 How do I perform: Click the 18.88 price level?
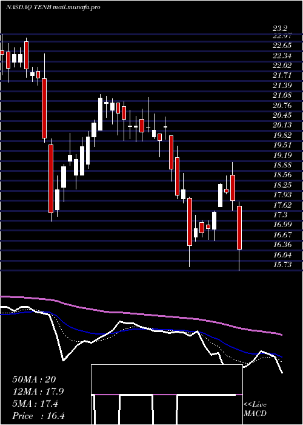(x=282, y=165)
